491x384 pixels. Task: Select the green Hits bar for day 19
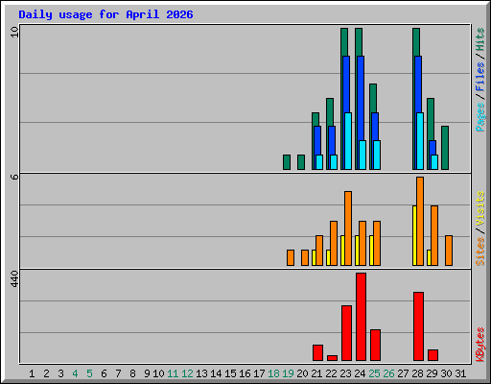pyautogui.click(x=287, y=162)
